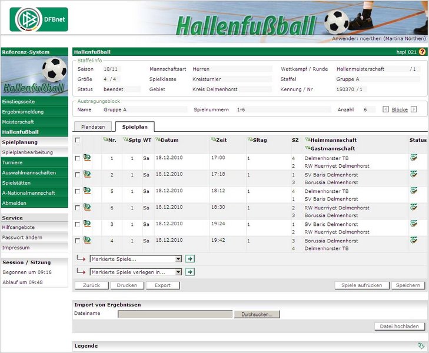
Task: Click the edit icon for game Nr. 6
Action: pyautogui.click(x=87, y=207)
